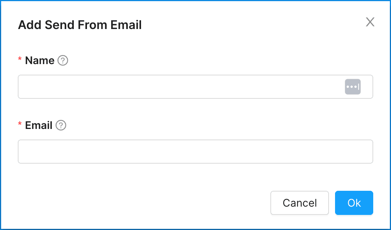
Task: Focus the Name input field
Action: [x=178, y=87]
